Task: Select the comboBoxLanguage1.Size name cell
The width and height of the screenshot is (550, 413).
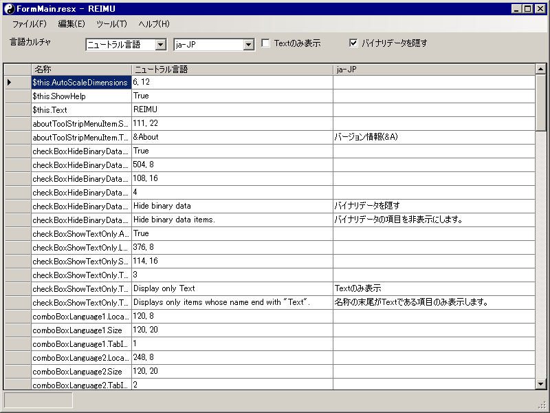Action: (x=81, y=330)
